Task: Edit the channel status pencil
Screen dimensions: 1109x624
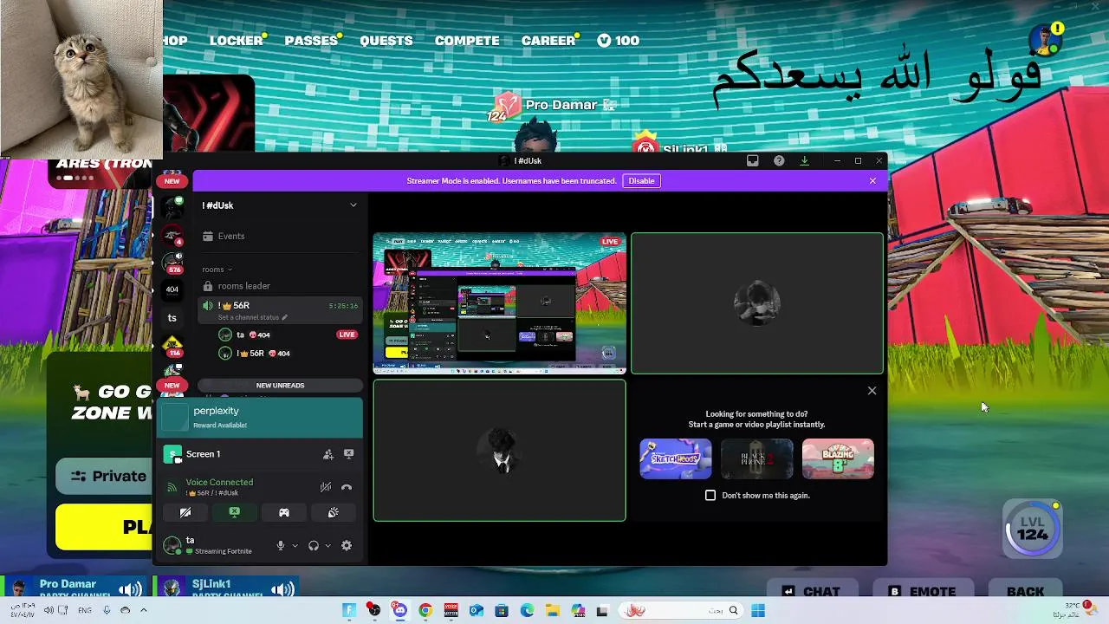Action: [x=284, y=317]
